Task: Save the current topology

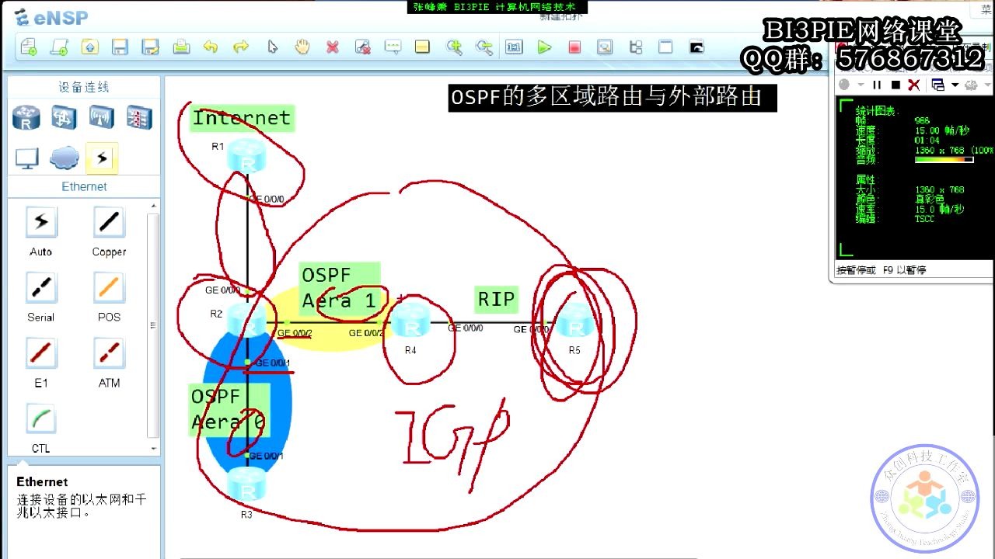Action: tap(120, 47)
